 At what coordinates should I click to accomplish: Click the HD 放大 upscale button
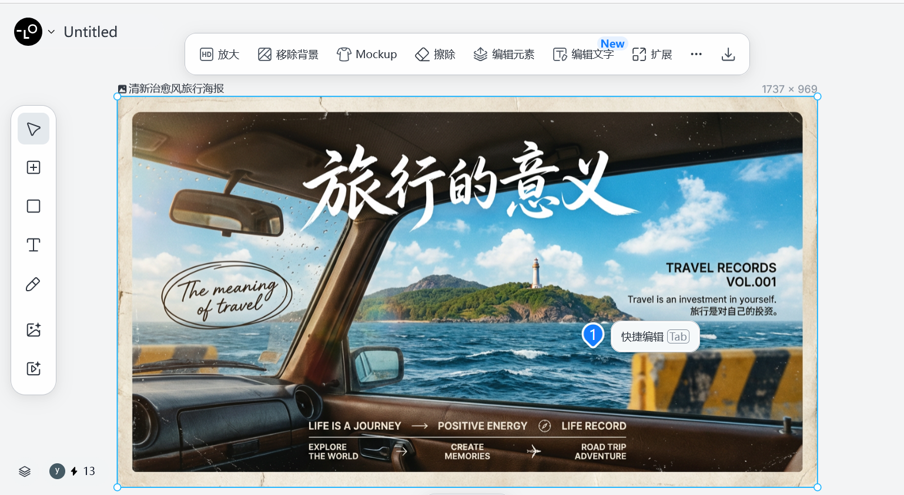pos(220,55)
